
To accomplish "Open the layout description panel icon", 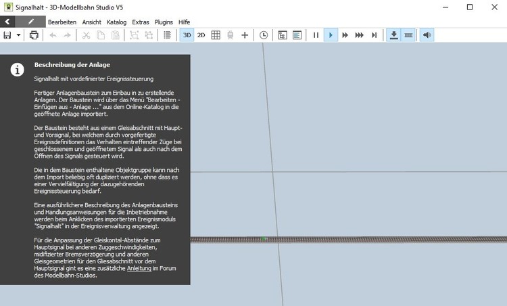I will (297, 35).
